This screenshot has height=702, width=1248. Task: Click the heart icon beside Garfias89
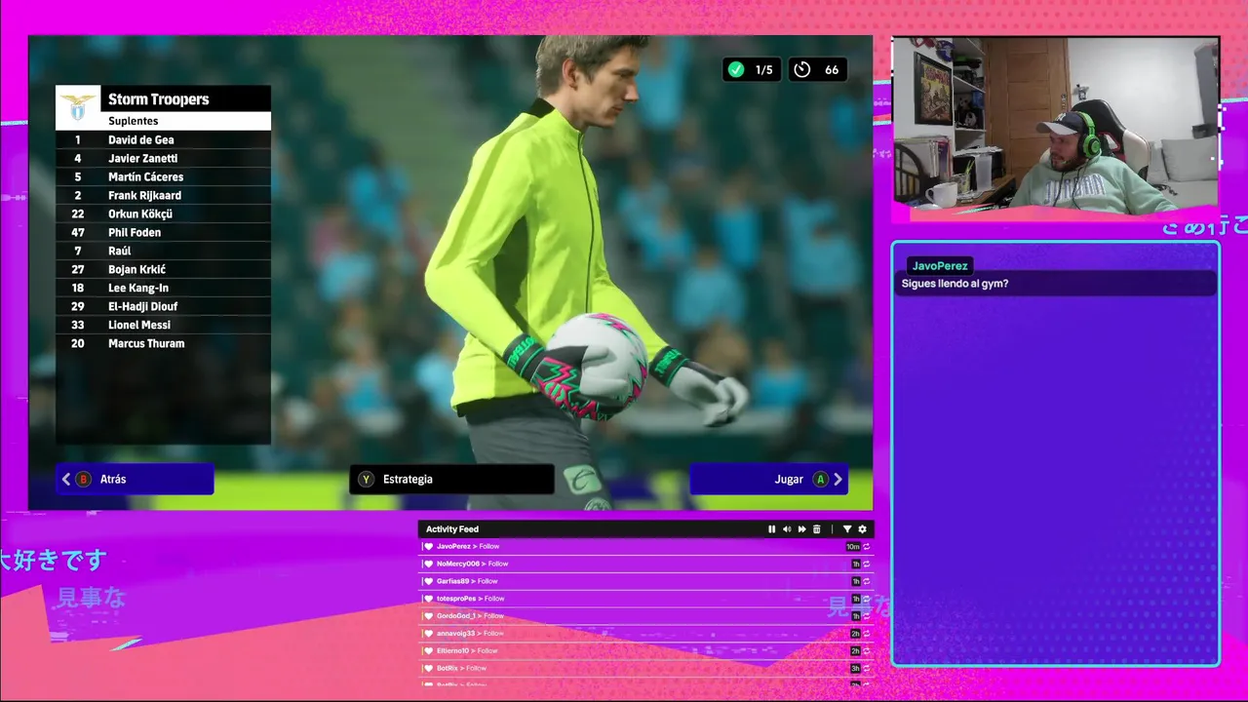point(428,581)
